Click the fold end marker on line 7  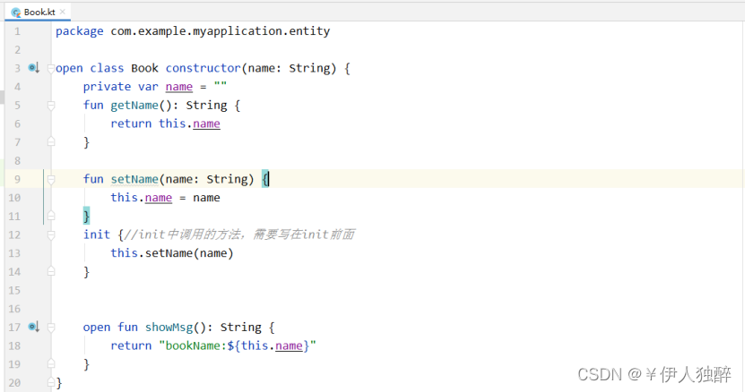coord(51,142)
